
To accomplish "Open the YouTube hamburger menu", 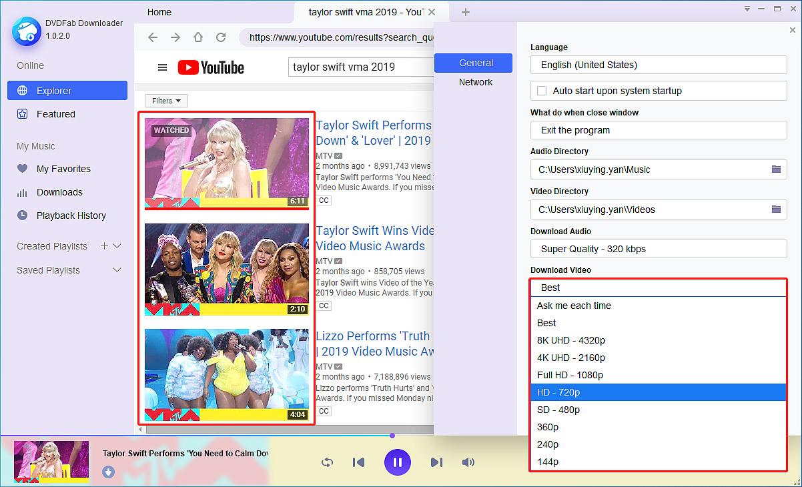I will pyautogui.click(x=162, y=67).
